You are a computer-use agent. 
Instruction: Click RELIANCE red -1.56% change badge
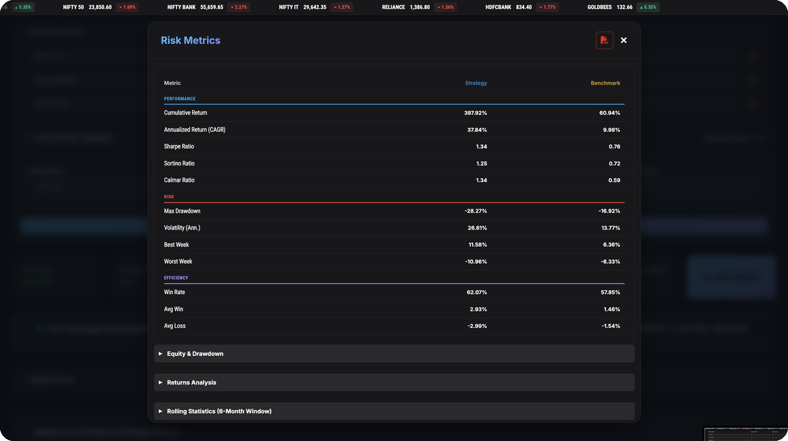445,7
